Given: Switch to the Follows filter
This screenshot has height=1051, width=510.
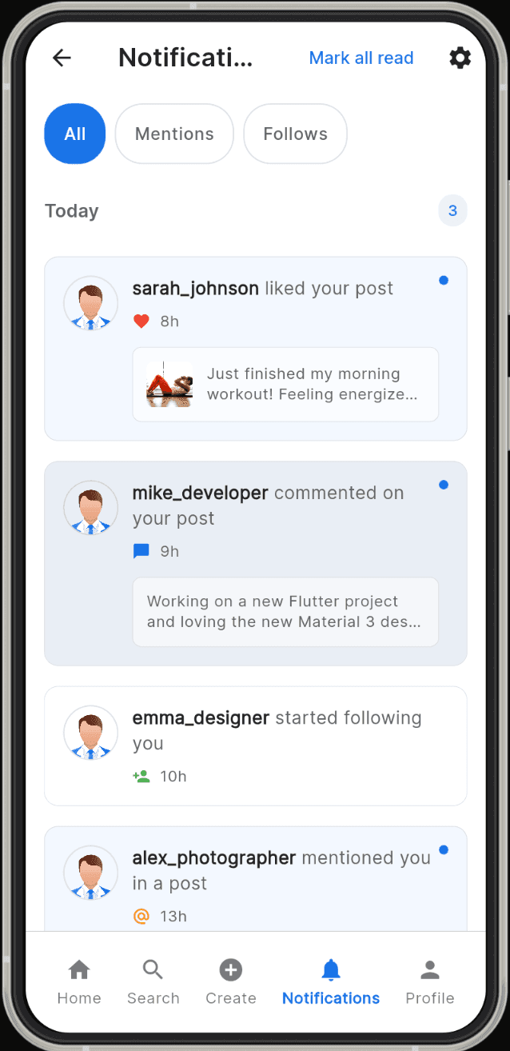Looking at the screenshot, I should pyautogui.click(x=295, y=134).
